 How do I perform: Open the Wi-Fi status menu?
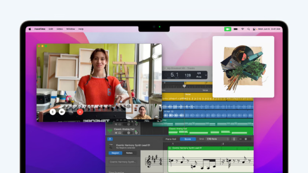coord(243,29)
